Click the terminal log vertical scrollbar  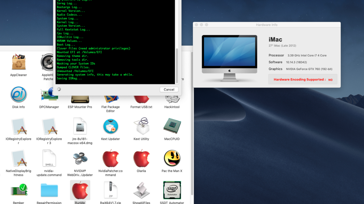(x=177, y=66)
